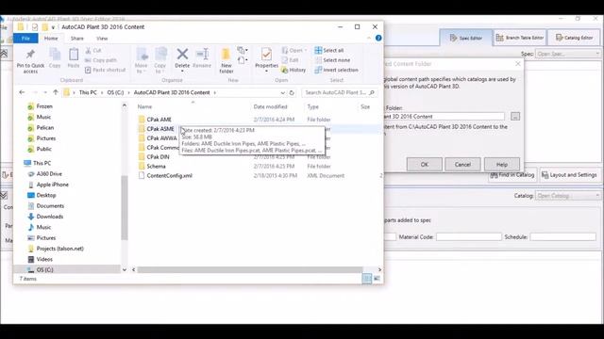Select Downloads in navigation pane
The width and height of the screenshot is (604, 339).
coord(50,217)
